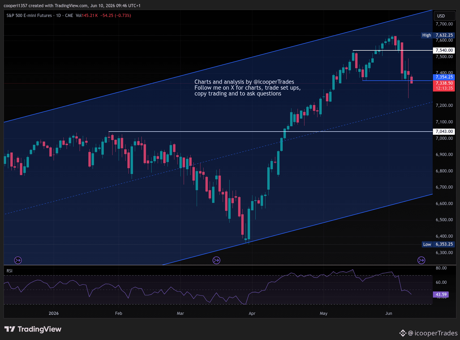Select the 7,043.00 price level label
This screenshot has width=460, height=340.
point(444,131)
